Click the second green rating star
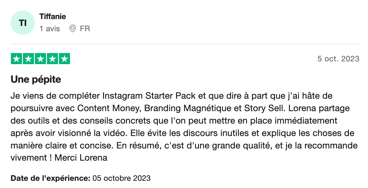This screenshot has height=188, width=368. pyautogui.click(x=29, y=59)
